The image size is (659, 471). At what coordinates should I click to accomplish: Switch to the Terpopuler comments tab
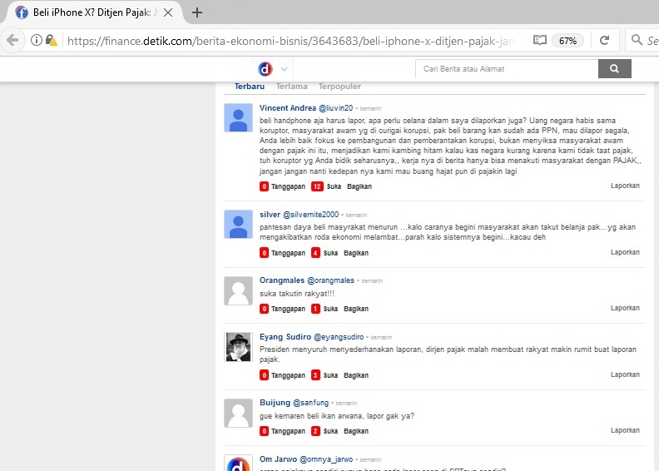tap(339, 87)
